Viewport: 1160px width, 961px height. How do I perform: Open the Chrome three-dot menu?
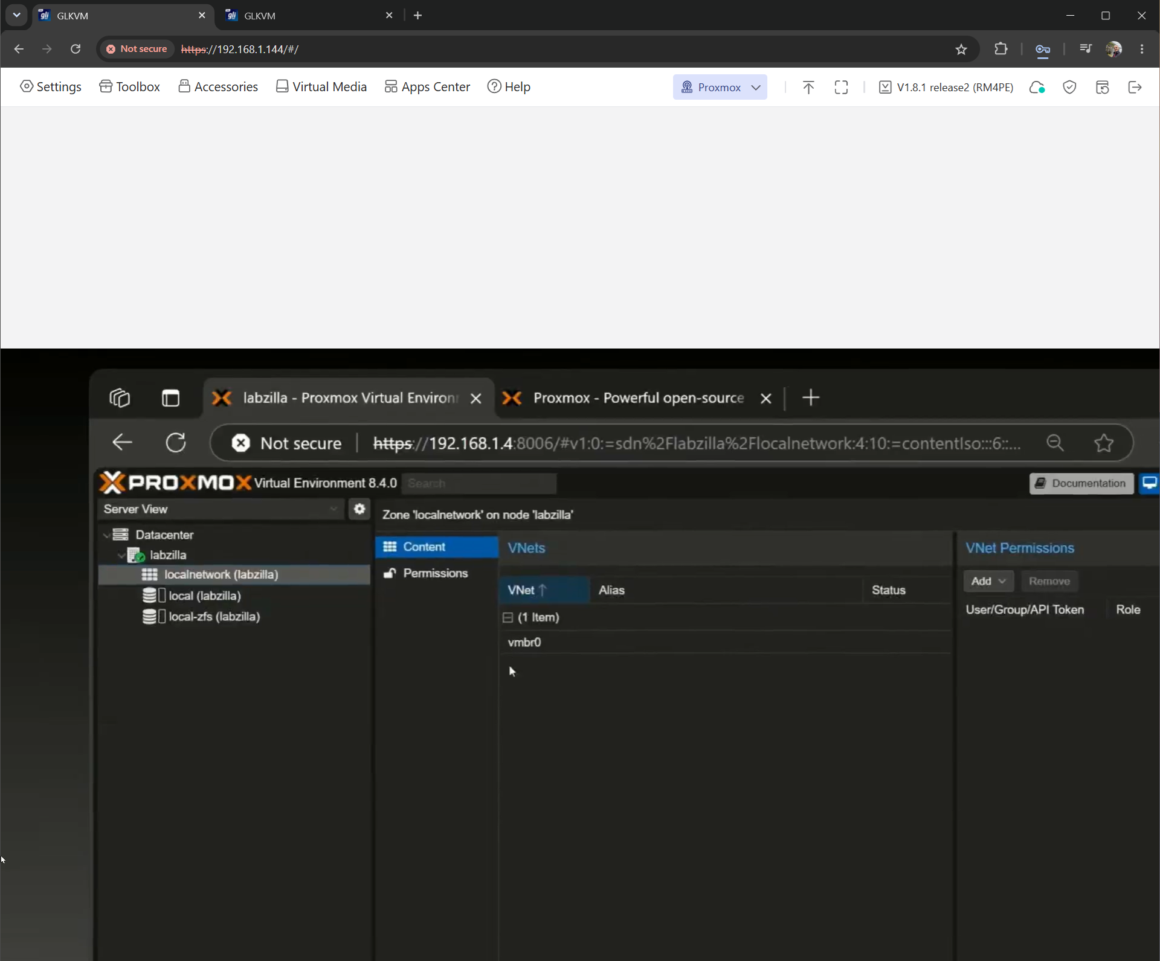click(1142, 49)
